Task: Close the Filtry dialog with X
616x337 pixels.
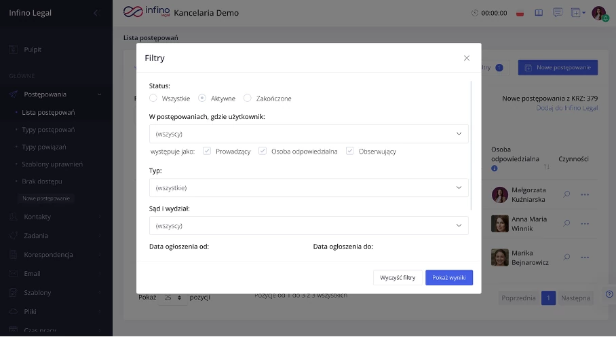Action: (466, 58)
